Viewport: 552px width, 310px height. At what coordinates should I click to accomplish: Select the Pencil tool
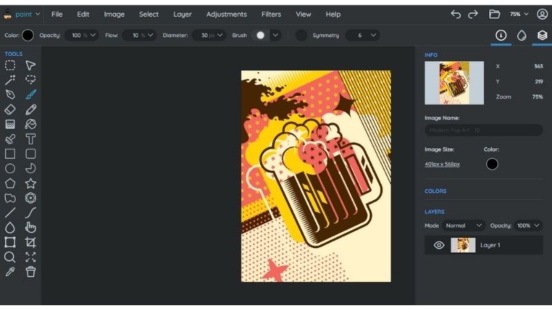(30, 110)
